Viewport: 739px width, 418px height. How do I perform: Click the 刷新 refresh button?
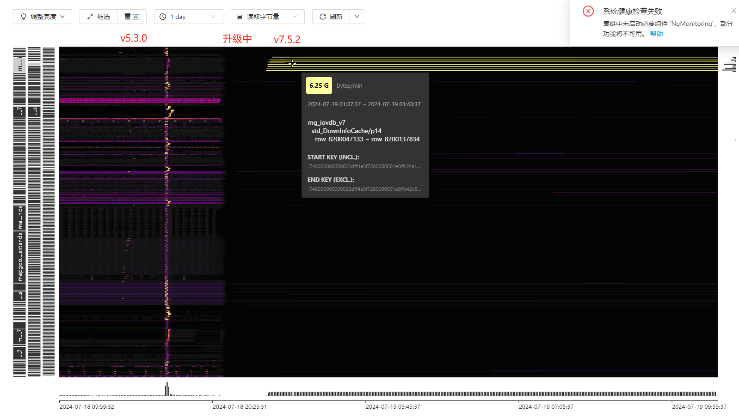click(331, 17)
